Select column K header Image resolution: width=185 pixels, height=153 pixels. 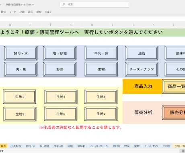click(154, 25)
